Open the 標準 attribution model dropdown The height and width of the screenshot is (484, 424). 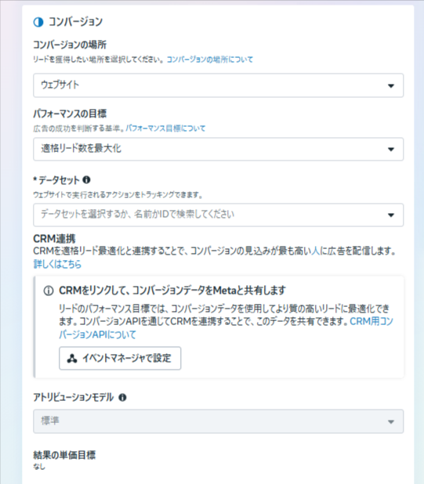tap(219, 421)
